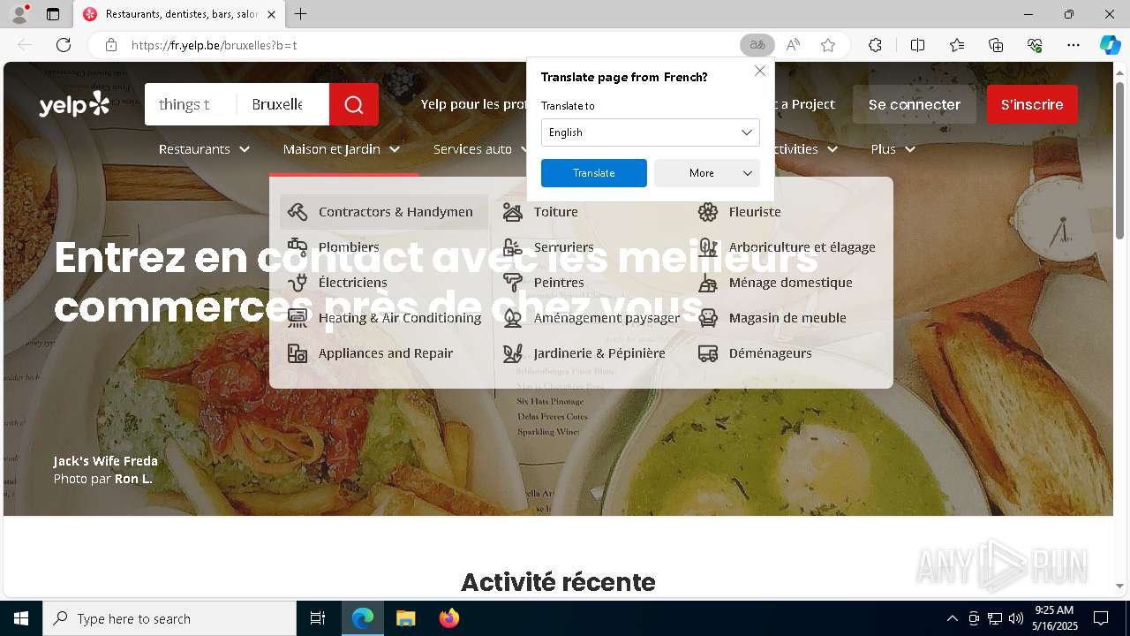Open Windows Start menu
Screen dimensions: 1130x636
21,618
